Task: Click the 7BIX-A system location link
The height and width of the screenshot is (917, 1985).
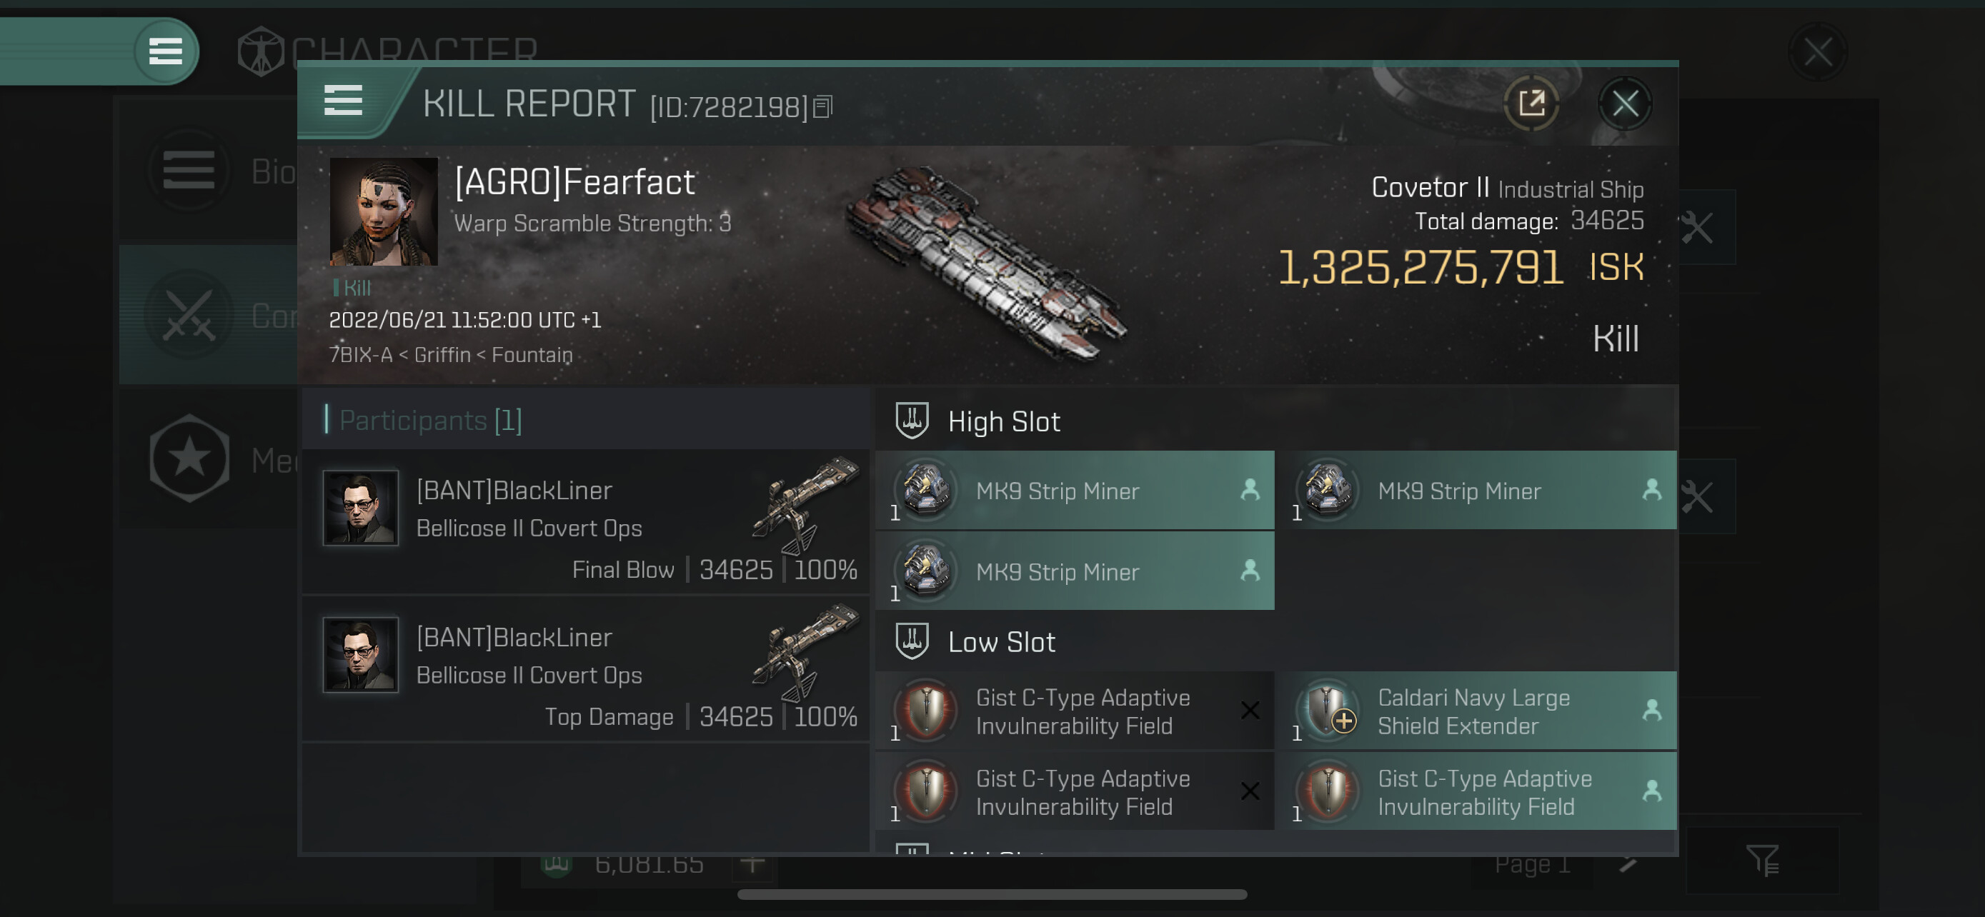Action: (360, 355)
